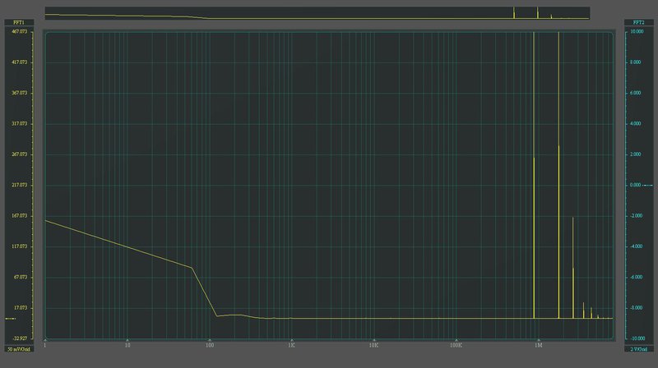658x368 pixels.
Task: Click the 2.000 value on FFT2 axis
Action: pos(635,154)
